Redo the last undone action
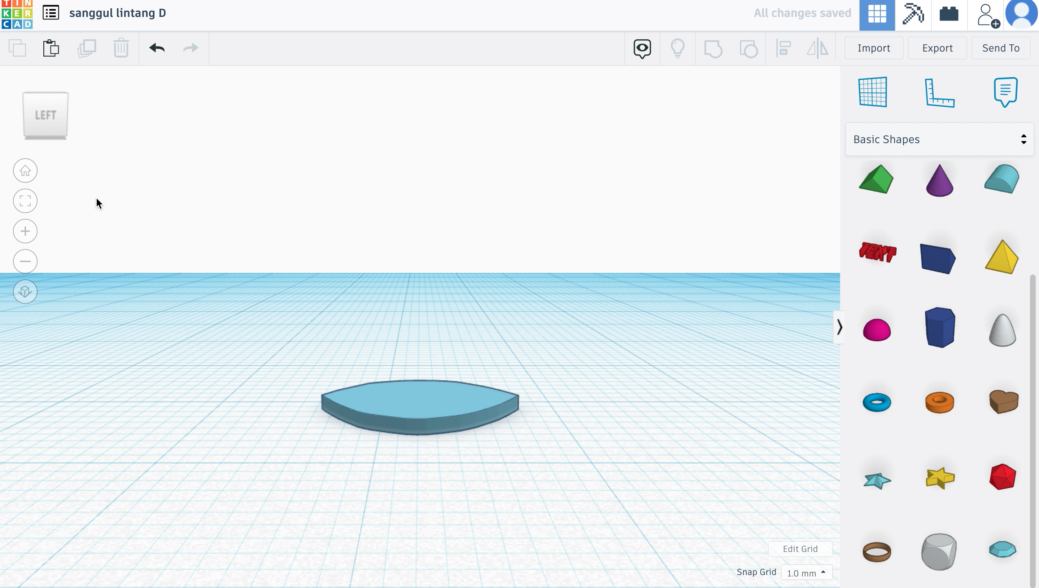 [x=191, y=48]
